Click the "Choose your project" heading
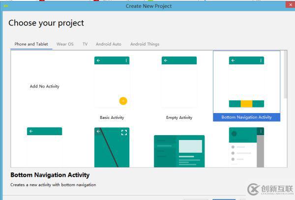Image resolution: width=295 pixels, height=200 pixels. [x=46, y=23]
